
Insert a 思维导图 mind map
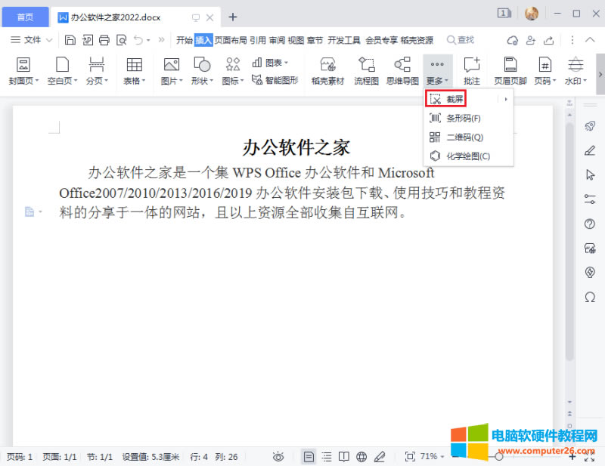click(402, 71)
